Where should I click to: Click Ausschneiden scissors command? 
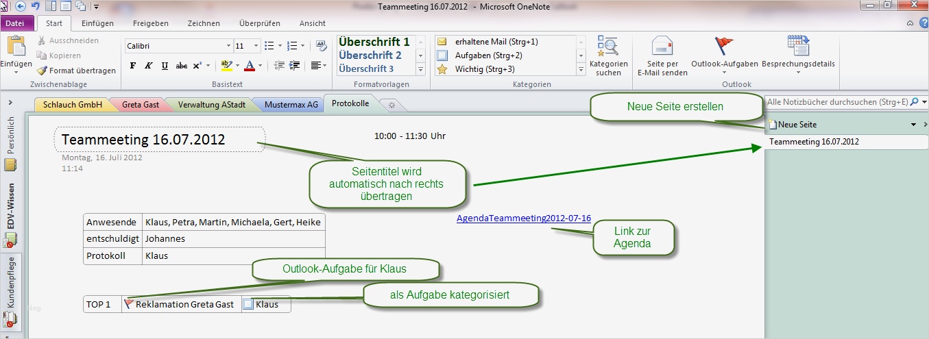click(x=68, y=40)
